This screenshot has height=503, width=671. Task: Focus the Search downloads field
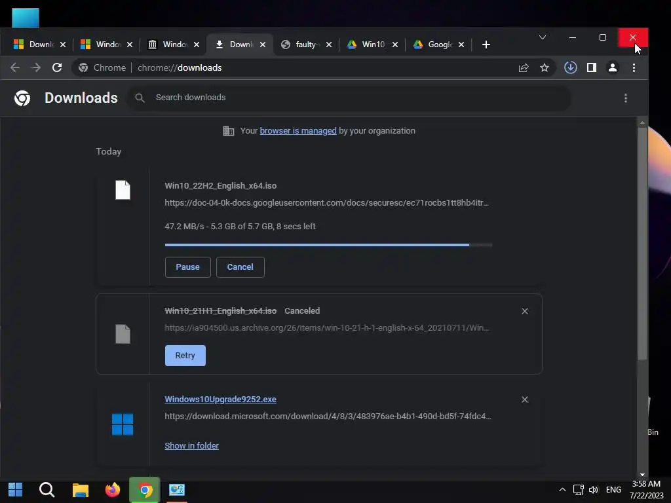click(349, 98)
